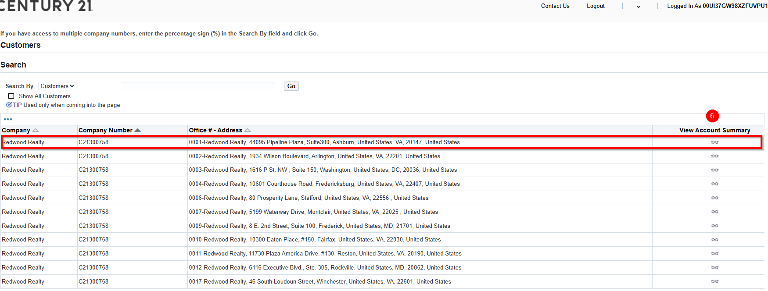768x291 pixels.
Task: View account summary for office 0002 Arlington
Action: pos(715,156)
